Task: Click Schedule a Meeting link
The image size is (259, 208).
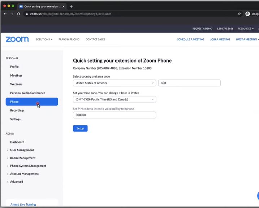Action: coord(191,39)
